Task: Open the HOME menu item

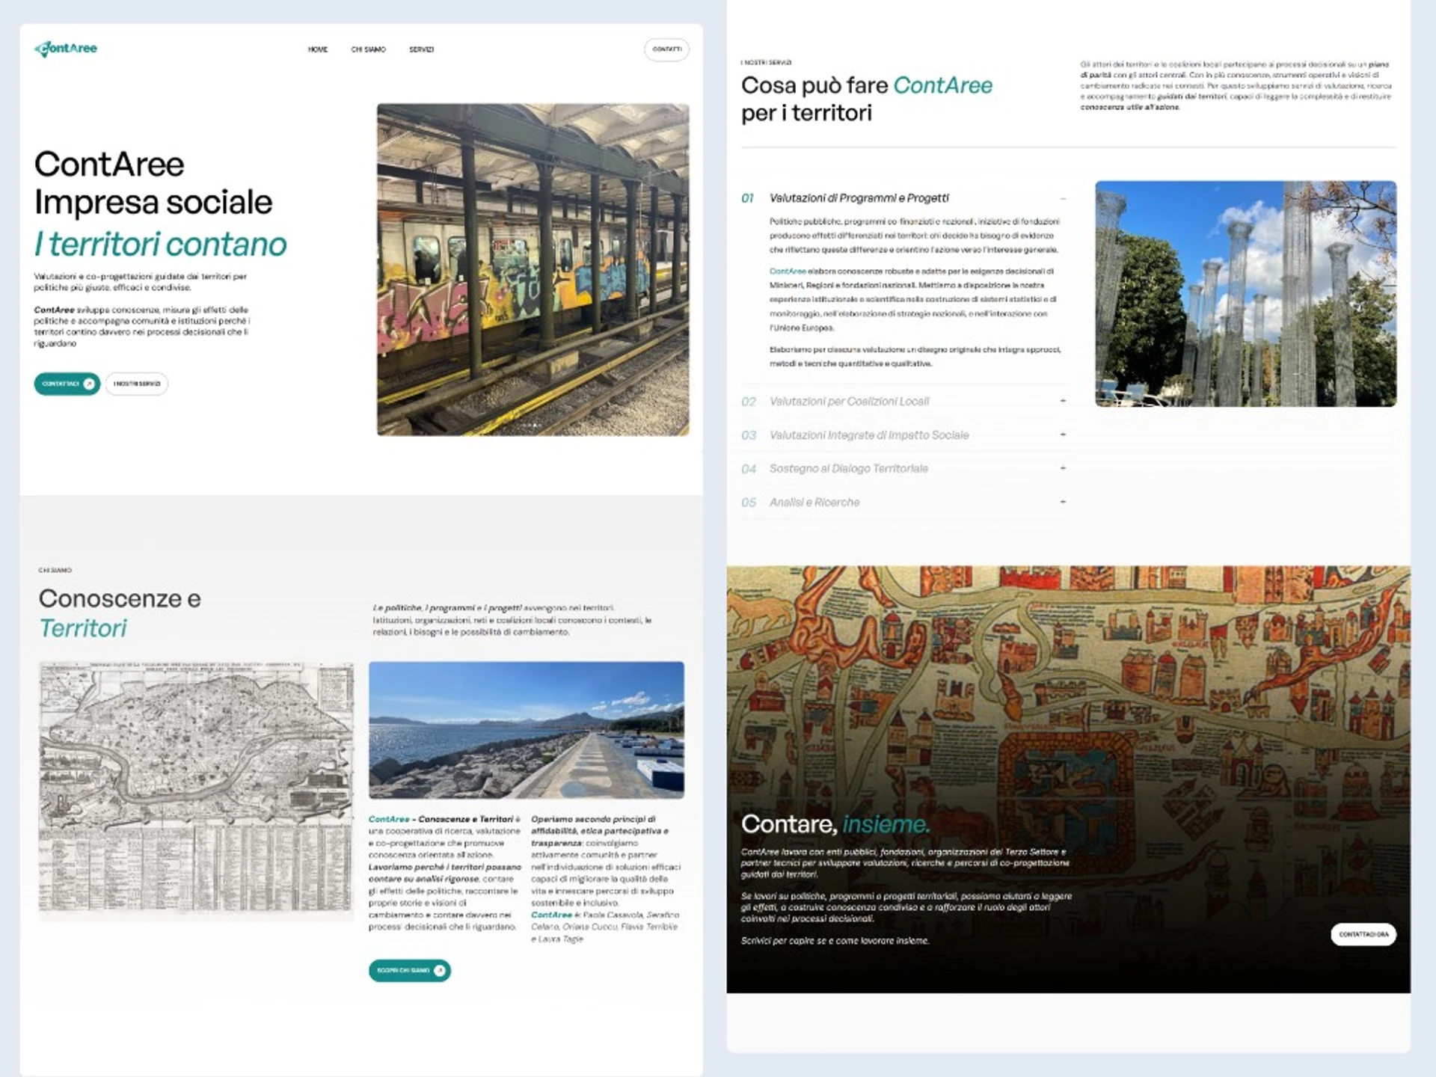Action: 318,49
